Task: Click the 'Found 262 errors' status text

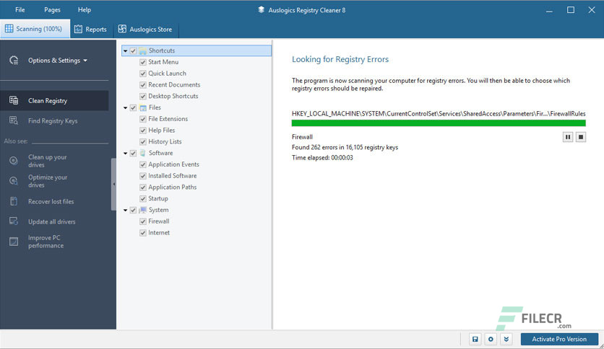Action: click(345, 147)
